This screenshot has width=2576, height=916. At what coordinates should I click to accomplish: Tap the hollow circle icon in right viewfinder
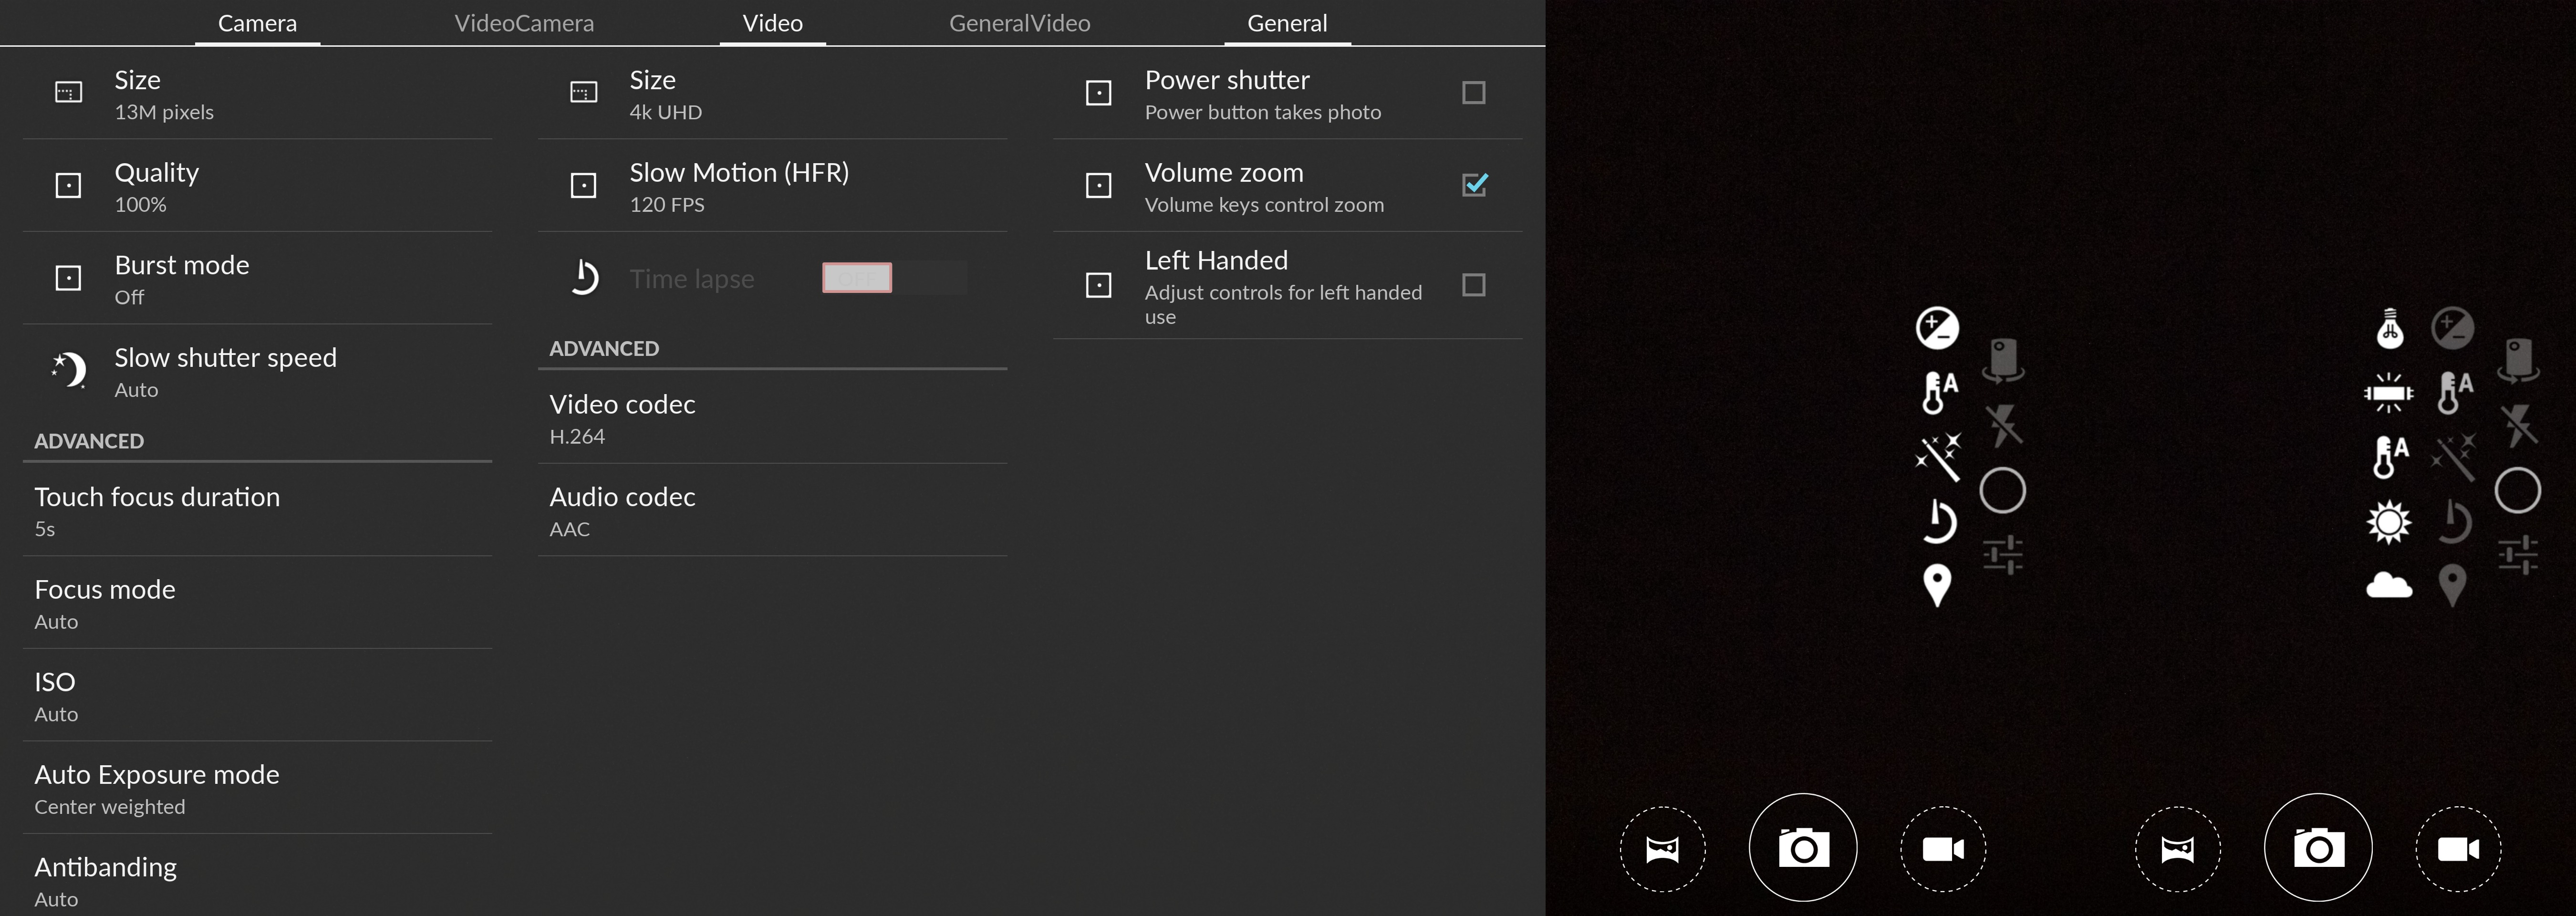(2518, 490)
